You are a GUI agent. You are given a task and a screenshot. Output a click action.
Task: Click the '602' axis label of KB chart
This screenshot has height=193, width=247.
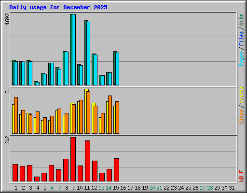(7, 140)
